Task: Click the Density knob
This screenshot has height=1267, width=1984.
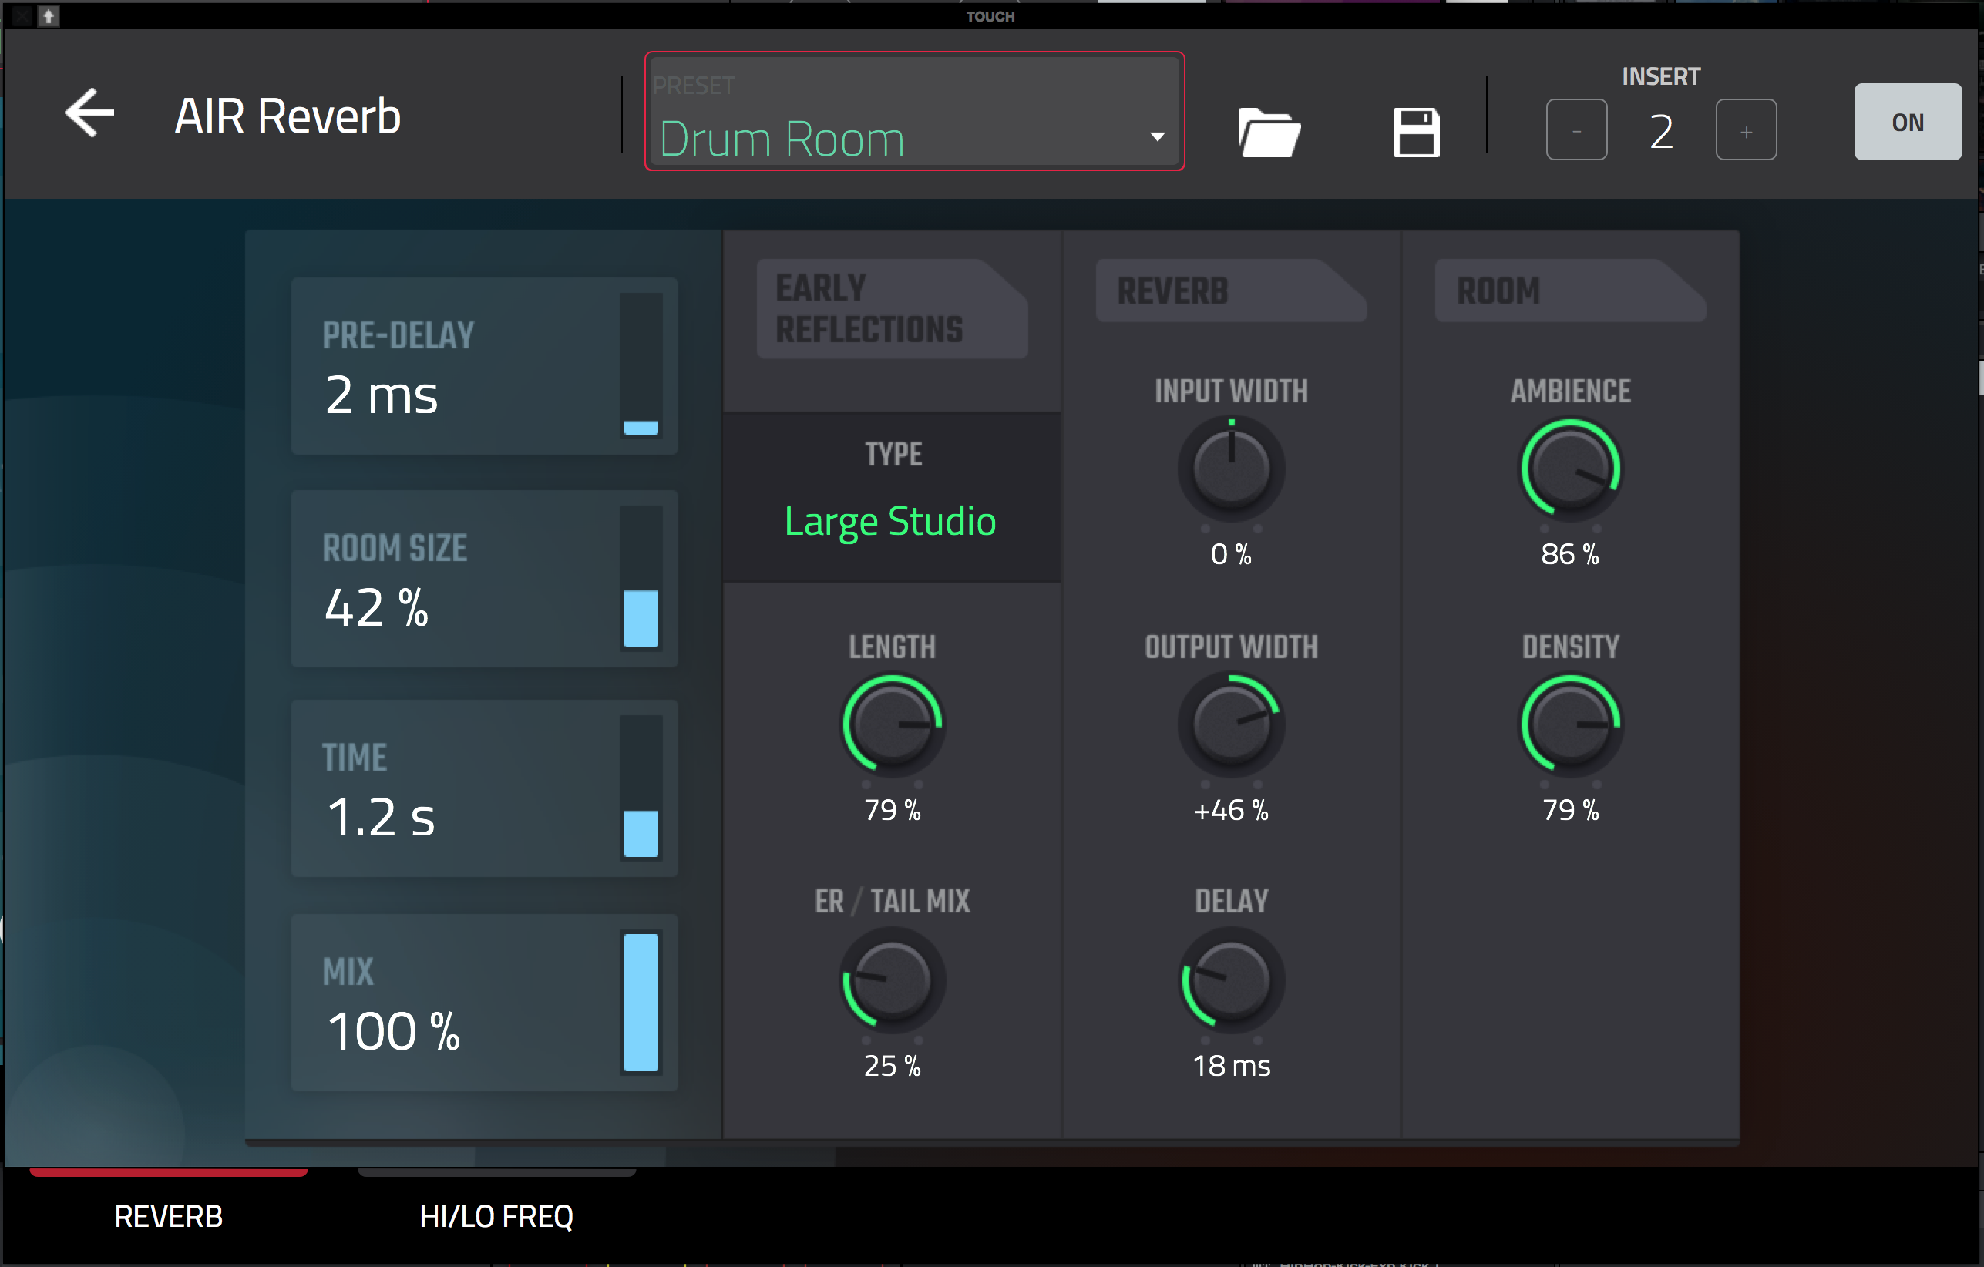Action: pos(1570,725)
